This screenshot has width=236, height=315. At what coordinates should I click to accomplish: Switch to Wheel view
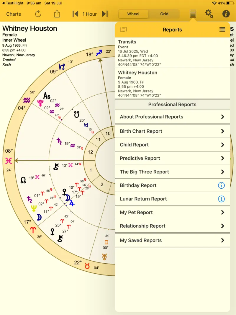click(133, 14)
